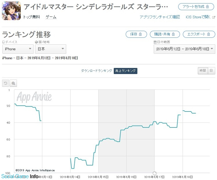Open the iPhone device dropdown
The height and width of the screenshot is (180, 217).
coord(18,49)
